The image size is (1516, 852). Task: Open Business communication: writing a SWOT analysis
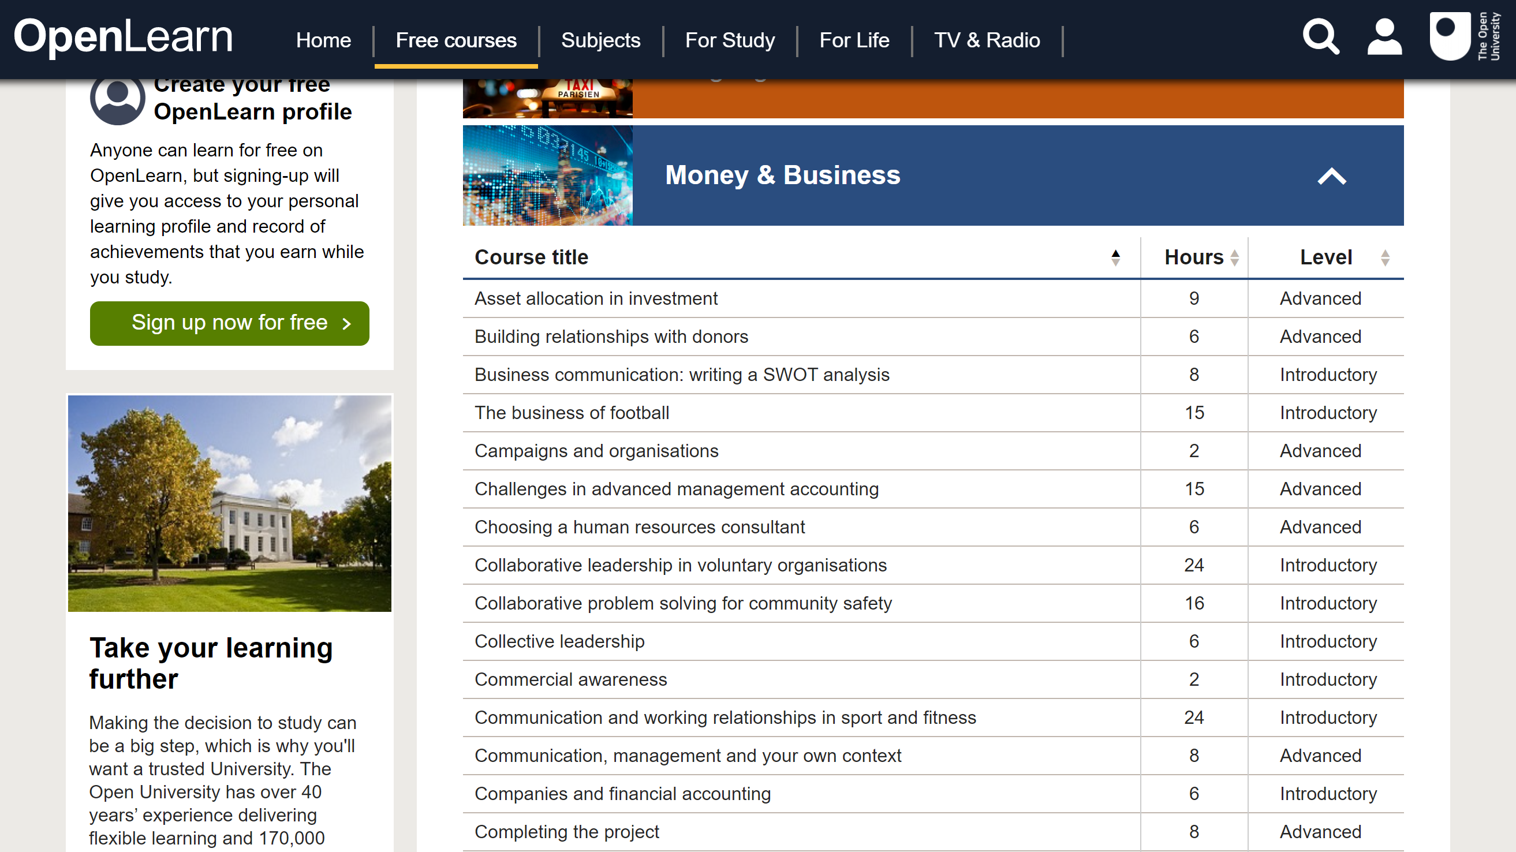pyautogui.click(x=682, y=375)
